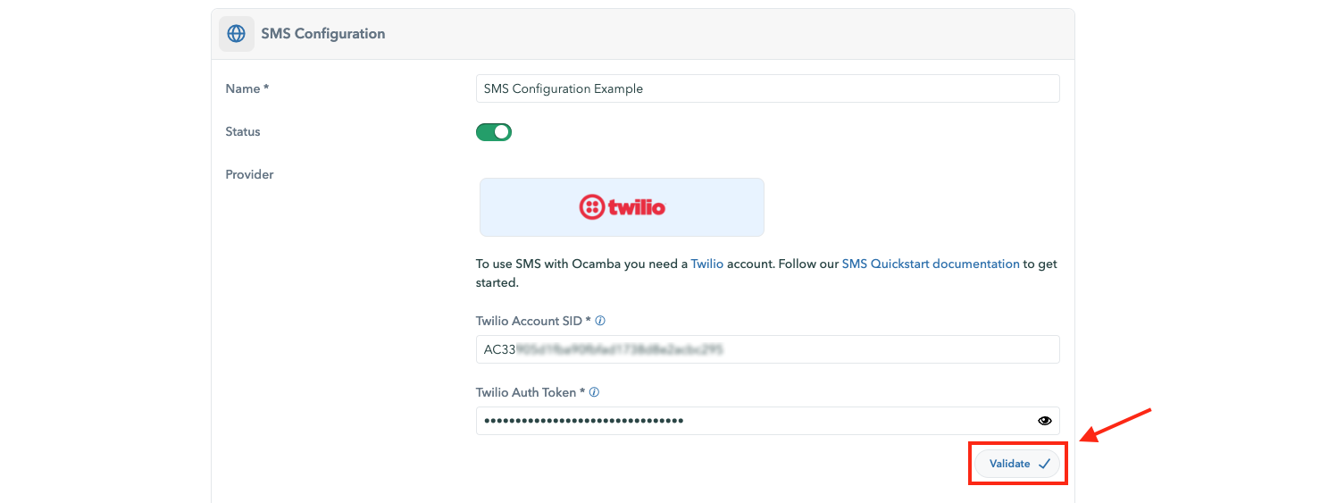This screenshot has height=503, width=1337.
Task: Click into the Twilio Account SID field
Action: pos(768,349)
